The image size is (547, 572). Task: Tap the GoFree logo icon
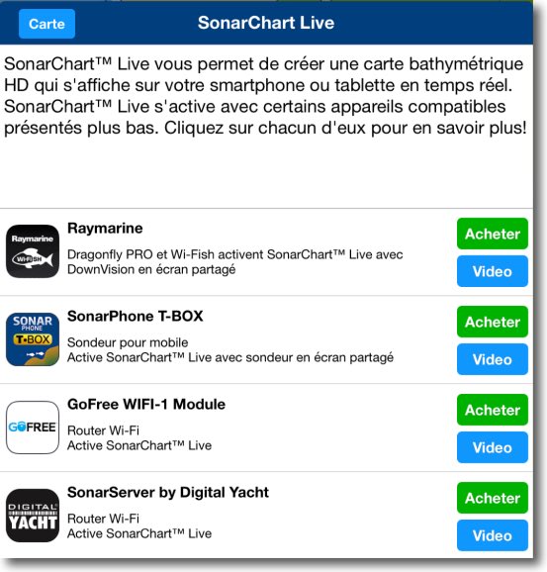pos(33,428)
